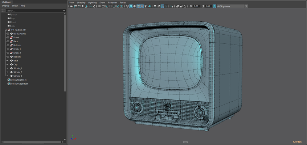Click the view axis icon in viewport corner
Screen dimensions: 307x145
tap(73, 137)
